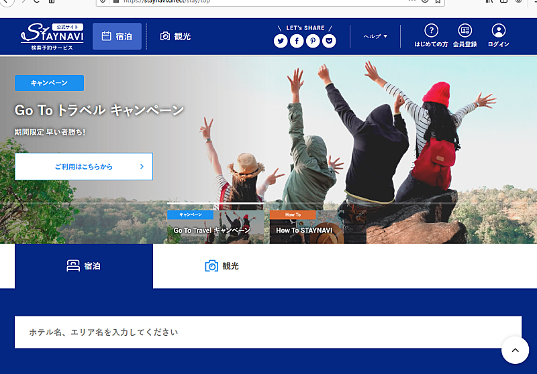Share the page on Pinterest

click(313, 41)
